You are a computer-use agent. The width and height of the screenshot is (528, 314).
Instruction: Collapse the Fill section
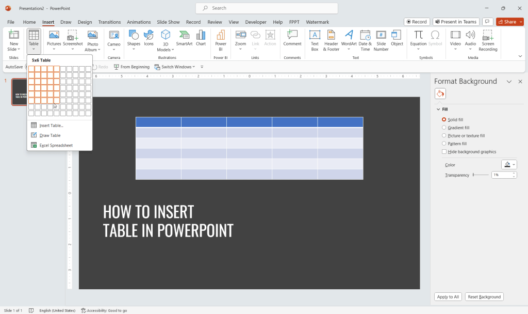pyautogui.click(x=438, y=109)
